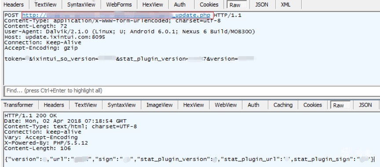Follow the update.php URL link
The height and width of the screenshot is (167, 380).
pos(116,15)
